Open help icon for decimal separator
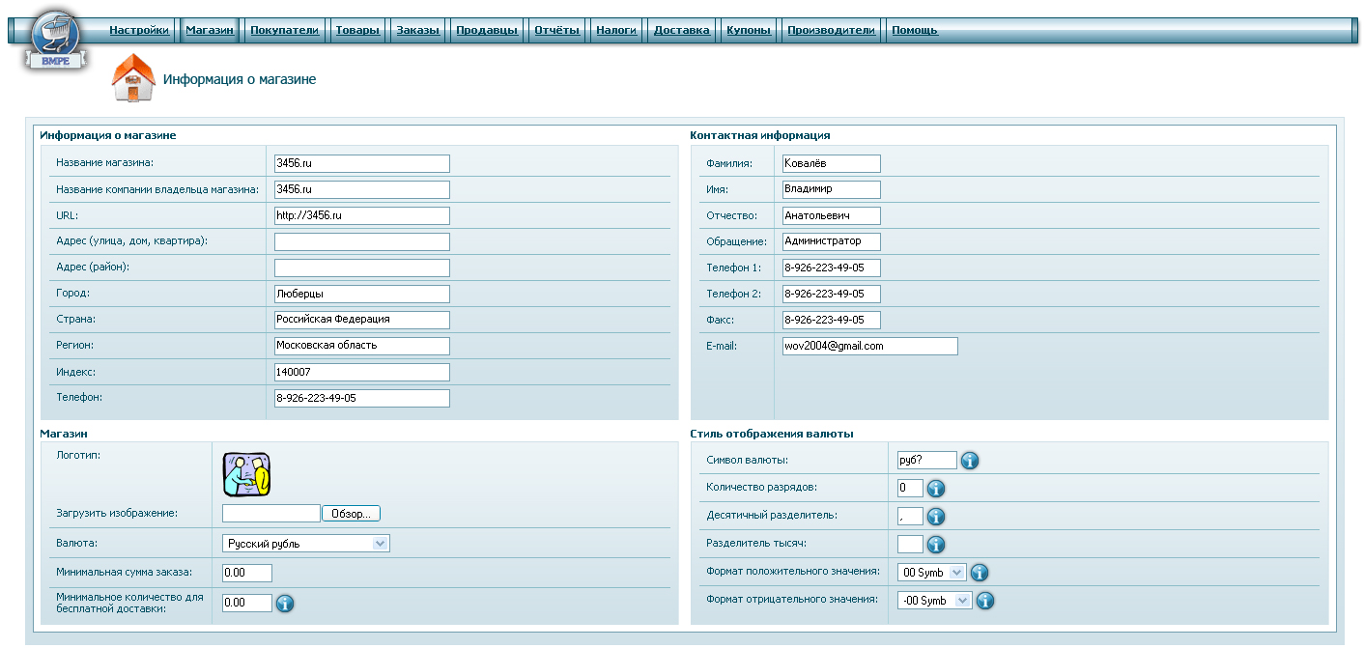The height and width of the screenshot is (648, 1364). [936, 517]
